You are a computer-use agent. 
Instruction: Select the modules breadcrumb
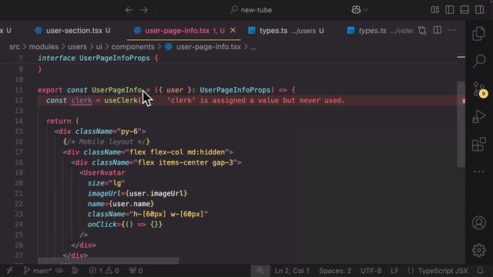click(x=44, y=47)
